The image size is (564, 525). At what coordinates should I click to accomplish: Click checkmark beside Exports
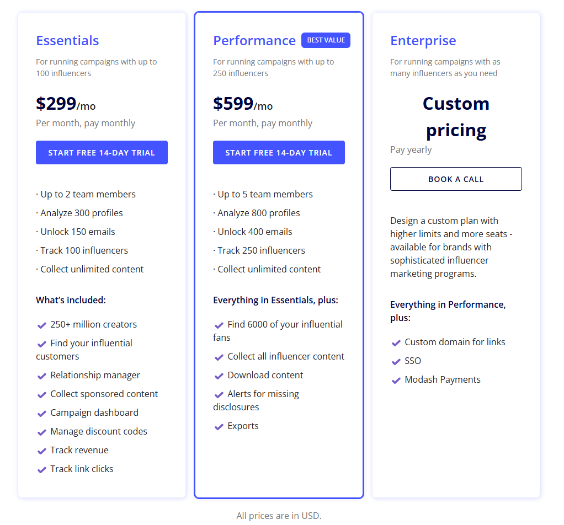[219, 426]
